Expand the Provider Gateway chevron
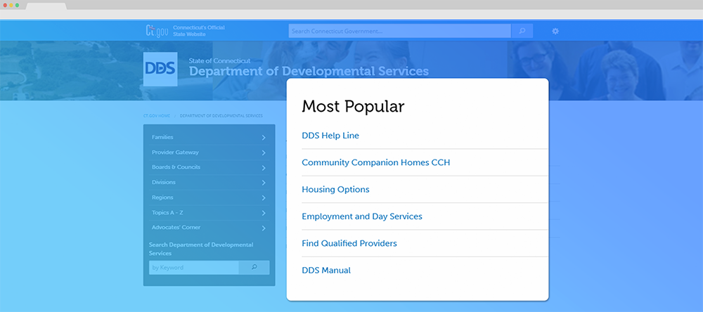Viewport: 703px width, 312px height. [x=264, y=152]
